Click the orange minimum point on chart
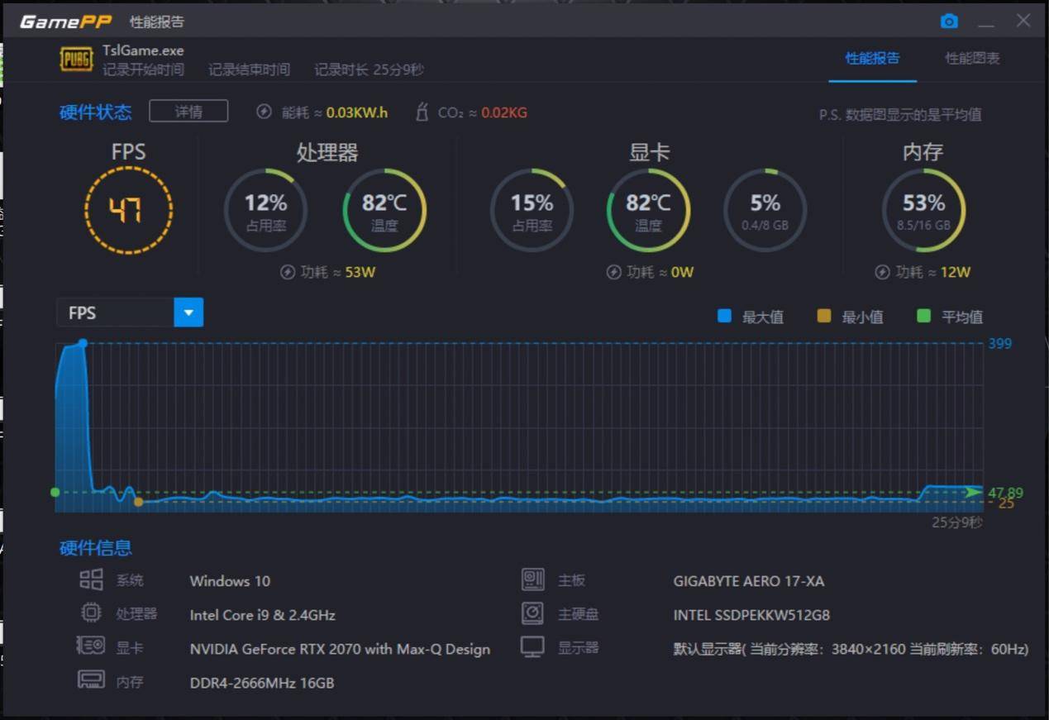 pyautogui.click(x=138, y=502)
